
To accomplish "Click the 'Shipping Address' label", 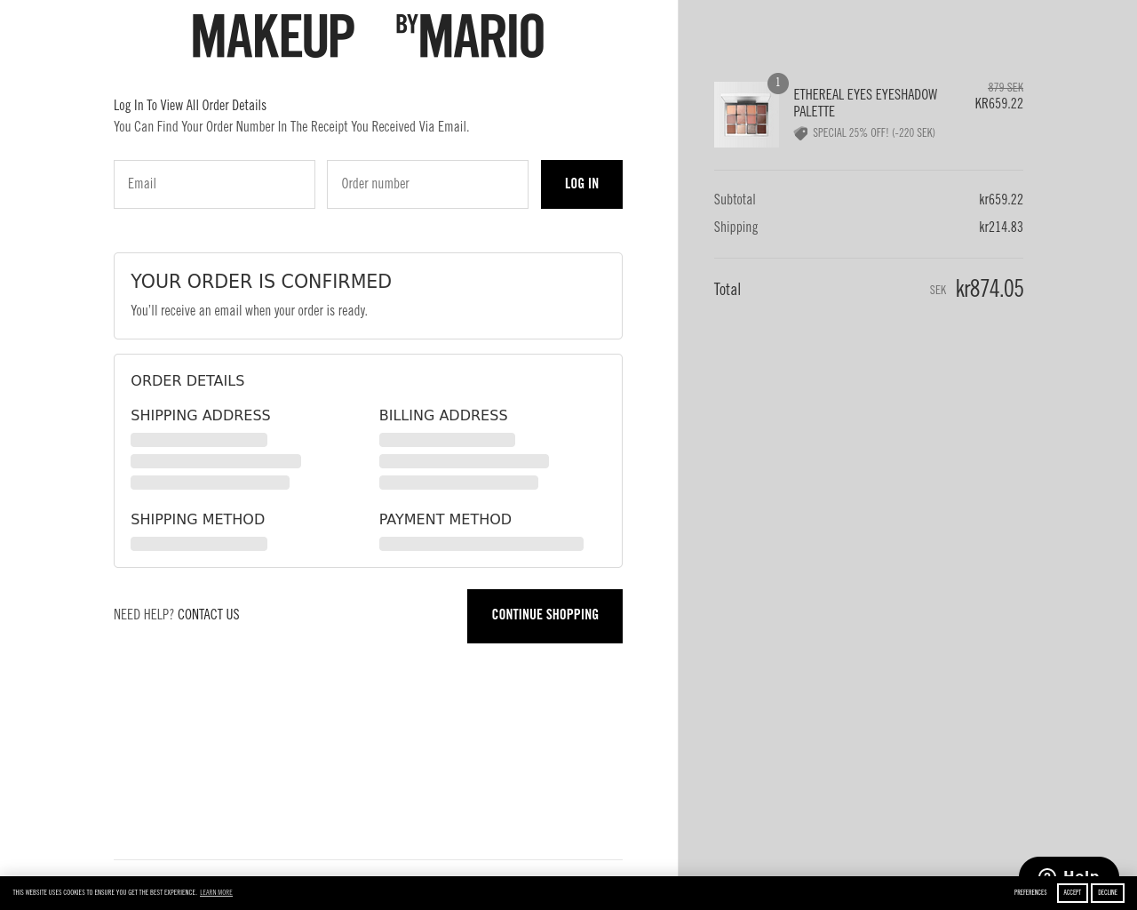I will (201, 415).
